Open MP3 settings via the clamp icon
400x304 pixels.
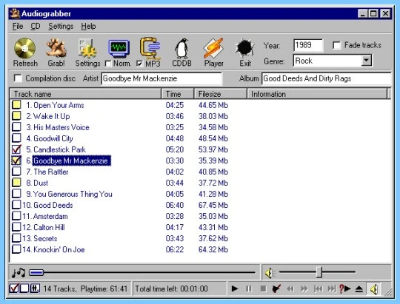(x=150, y=48)
